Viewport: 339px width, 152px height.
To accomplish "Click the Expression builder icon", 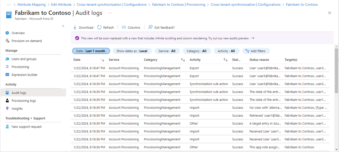I will [7, 75].
